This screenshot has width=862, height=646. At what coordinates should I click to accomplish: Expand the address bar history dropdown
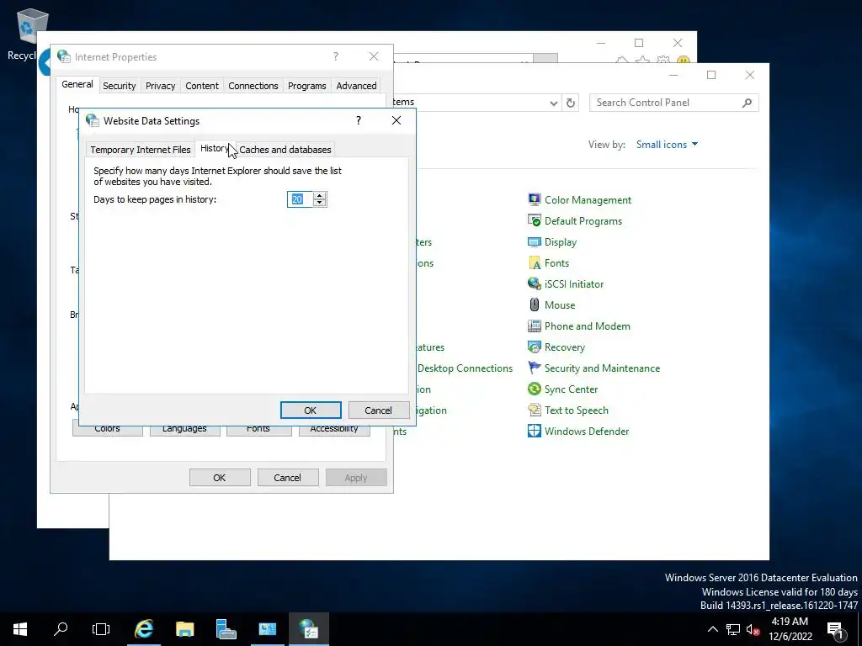click(x=554, y=103)
